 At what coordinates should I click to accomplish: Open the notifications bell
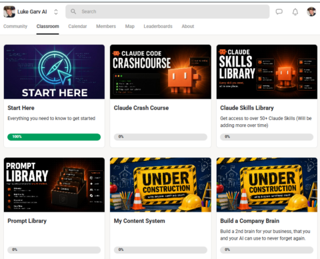click(x=295, y=11)
